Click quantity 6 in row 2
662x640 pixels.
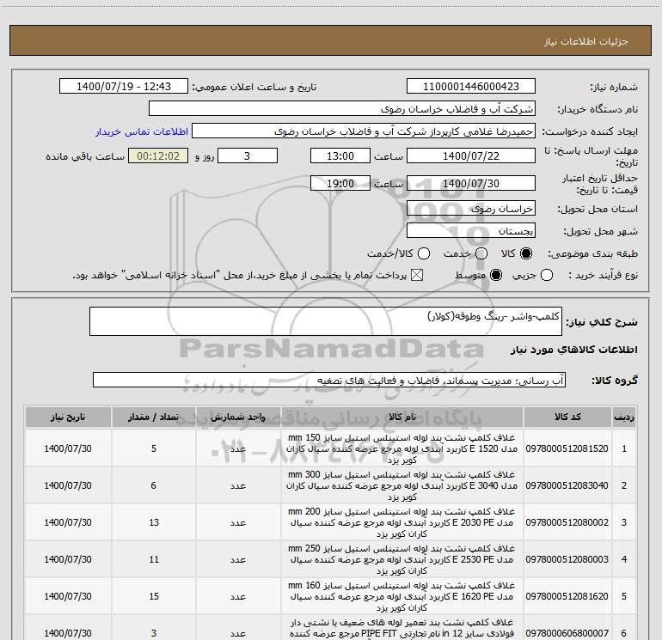pos(154,485)
